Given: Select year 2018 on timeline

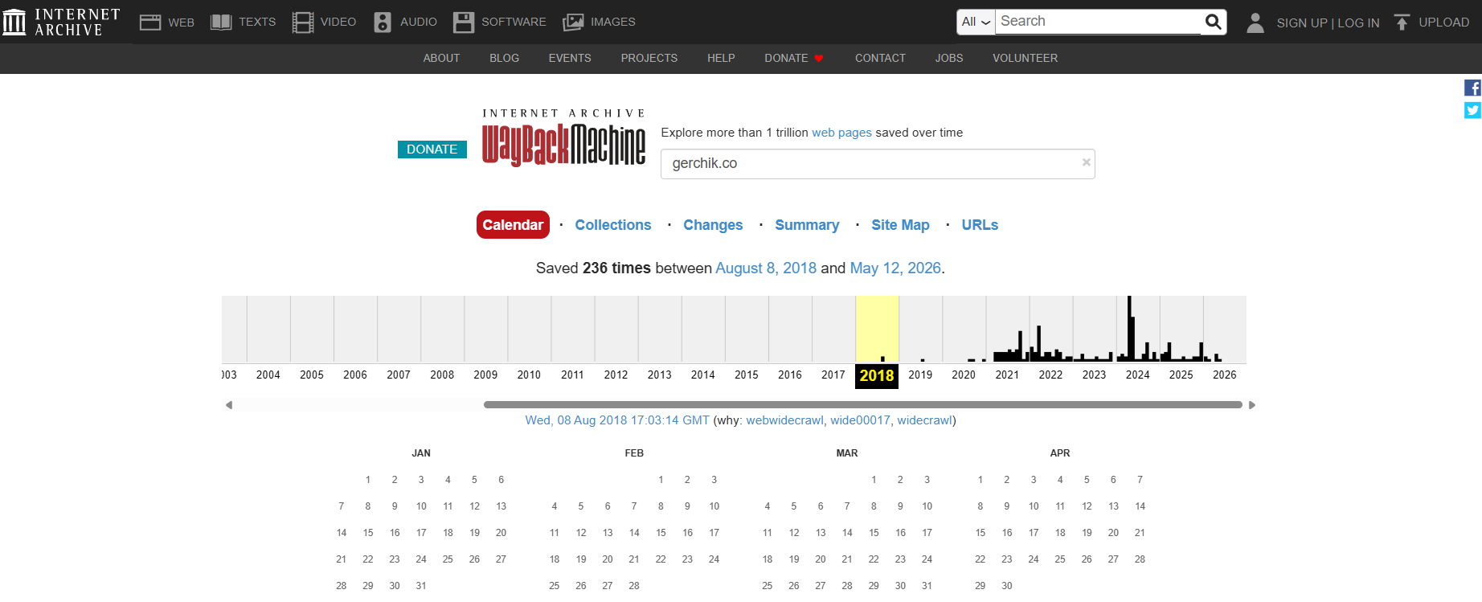Looking at the screenshot, I should pos(877,375).
